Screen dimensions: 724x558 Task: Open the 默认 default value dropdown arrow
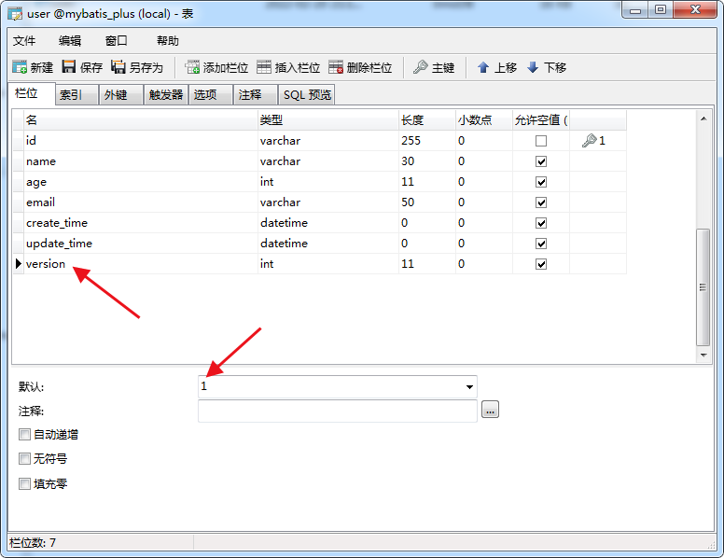coord(469,387)
